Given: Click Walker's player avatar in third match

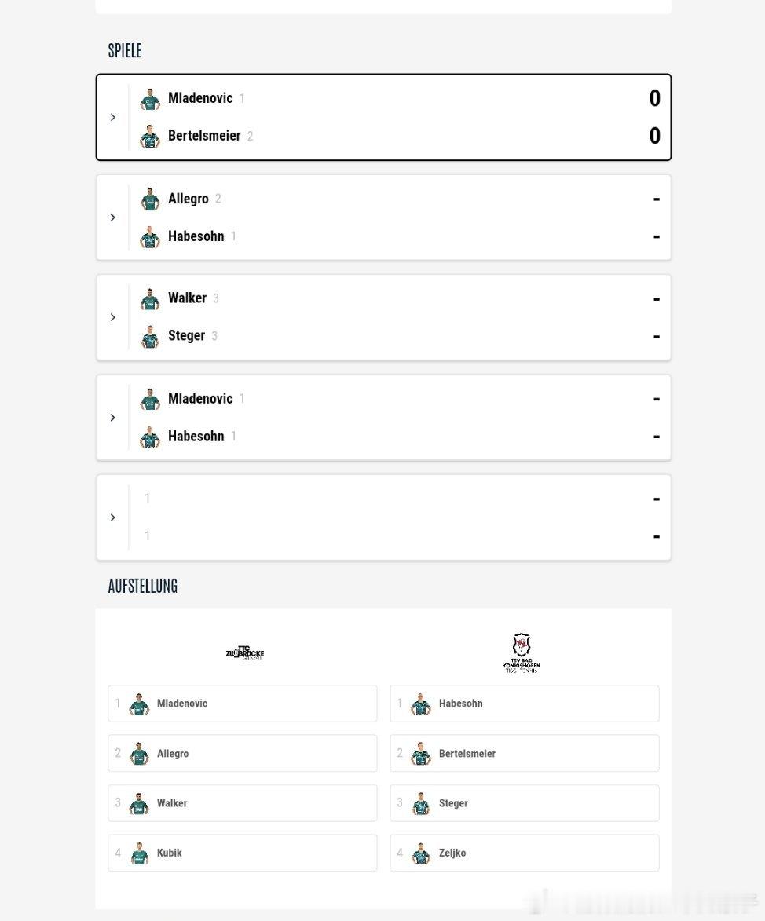Looking at the screenshot, I should click(150, 298).
